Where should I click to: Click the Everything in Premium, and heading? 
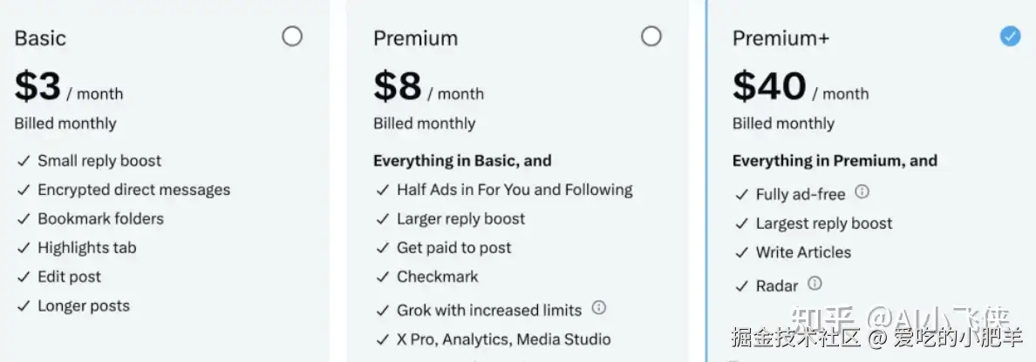click(x=835, y=161)
